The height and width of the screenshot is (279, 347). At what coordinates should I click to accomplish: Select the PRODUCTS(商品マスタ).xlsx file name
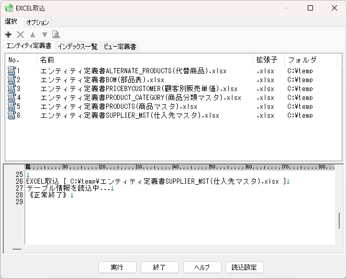119,106
